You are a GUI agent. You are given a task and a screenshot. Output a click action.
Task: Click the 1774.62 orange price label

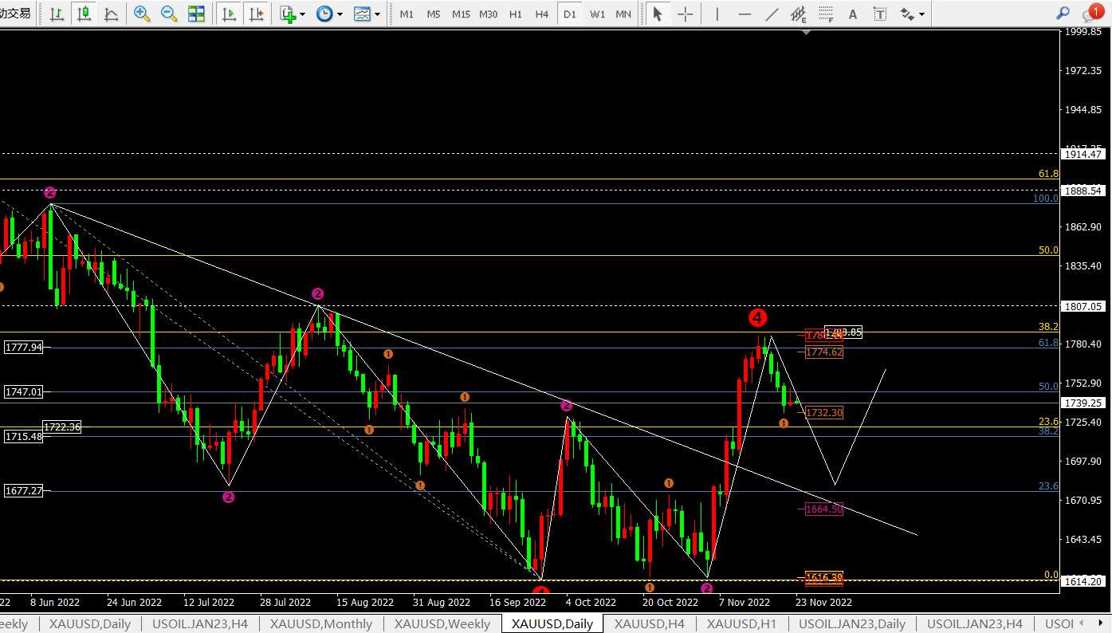pyautogui.click(x=824, y=352)
